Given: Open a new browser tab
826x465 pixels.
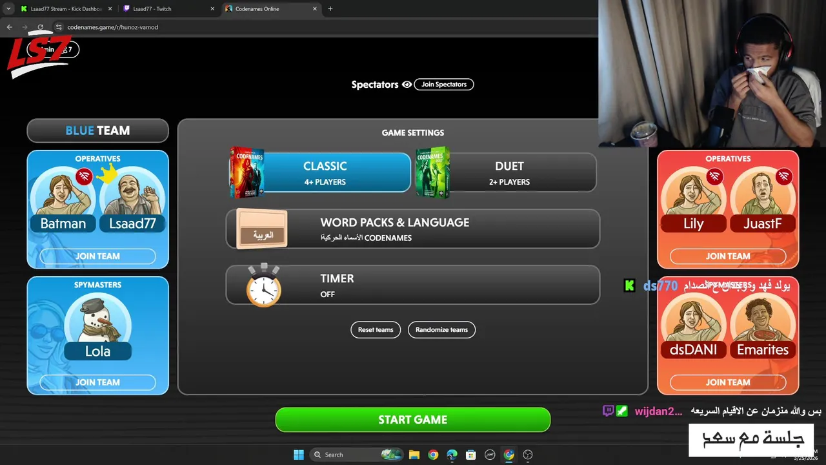Looking at the screenshot, I should [330, 9].
